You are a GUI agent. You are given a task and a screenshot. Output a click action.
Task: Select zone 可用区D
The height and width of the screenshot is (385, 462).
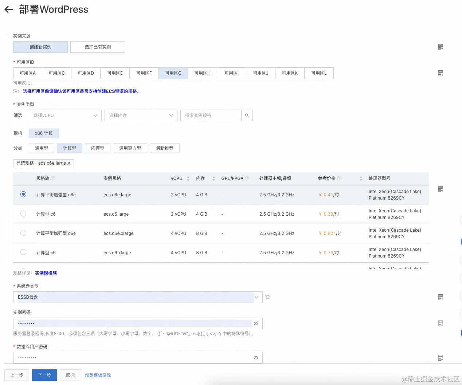pos(86,73)
